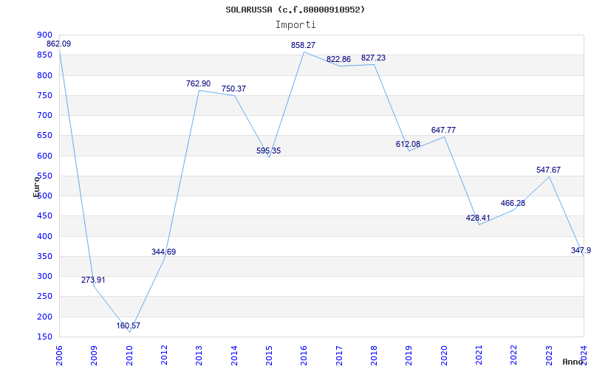The image size is (591, 369).
Task: Select the 2021 x-axis year
Action: click(479, 356)
